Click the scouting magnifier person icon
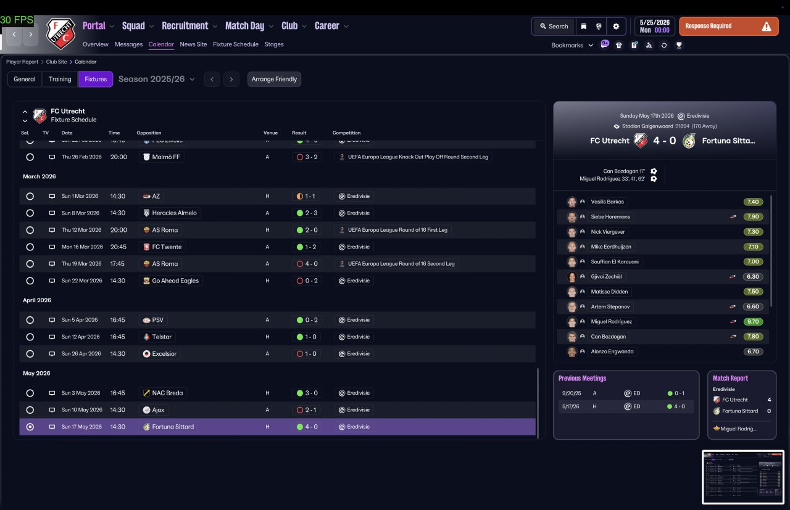This screenshot has width=790, height=510. pyautogui.click(x=649, y=45)
